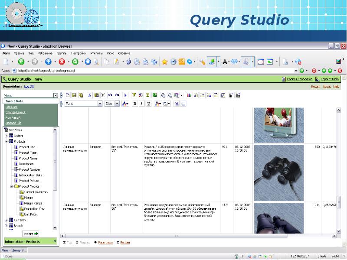
Task: Click the Summarize sigma icon
Action: 148,95
